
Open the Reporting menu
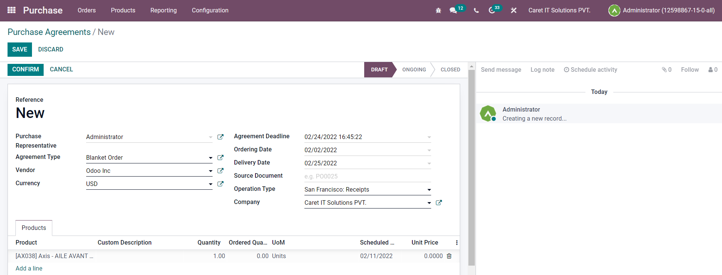click(163, 11)
